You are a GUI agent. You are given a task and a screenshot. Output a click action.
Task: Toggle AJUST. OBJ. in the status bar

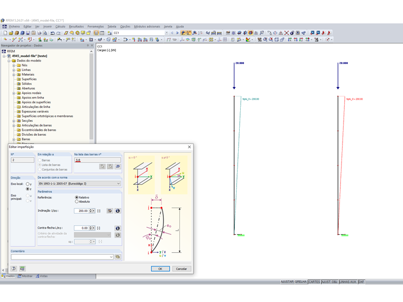[x=330, y=282]
